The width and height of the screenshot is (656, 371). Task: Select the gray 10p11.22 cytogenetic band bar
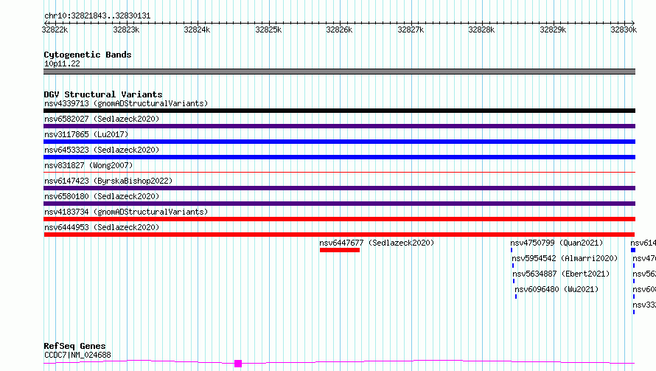click(339, 72)
